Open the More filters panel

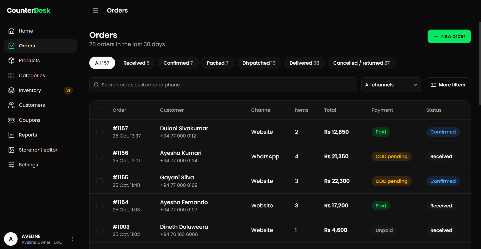coord(448,85)
